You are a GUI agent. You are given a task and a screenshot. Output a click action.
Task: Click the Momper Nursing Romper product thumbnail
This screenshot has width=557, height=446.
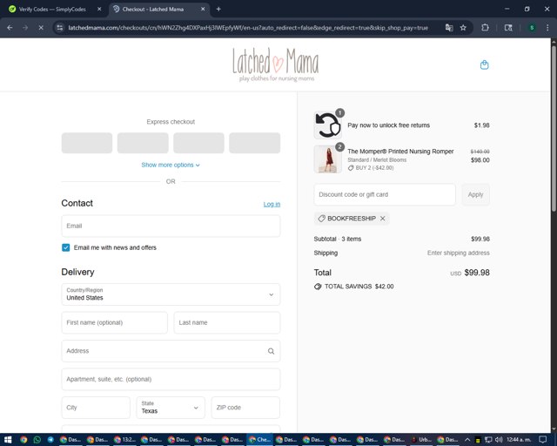327,159
